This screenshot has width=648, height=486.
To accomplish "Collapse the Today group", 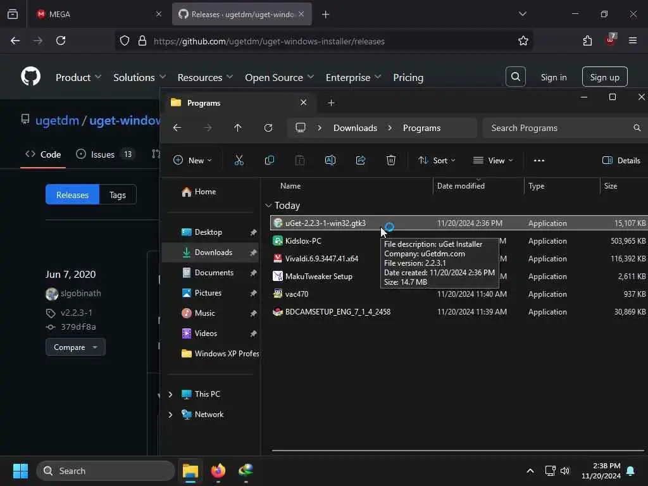I will 268,206.
